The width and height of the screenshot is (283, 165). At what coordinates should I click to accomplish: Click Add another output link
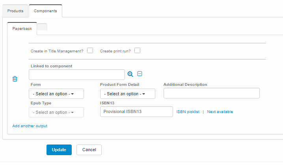[x=30, y=126]
